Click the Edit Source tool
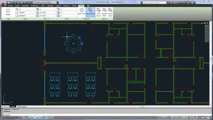 point(99,12)
